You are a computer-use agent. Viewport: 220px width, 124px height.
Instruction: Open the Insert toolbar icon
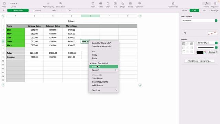click(x=93, y=3)
